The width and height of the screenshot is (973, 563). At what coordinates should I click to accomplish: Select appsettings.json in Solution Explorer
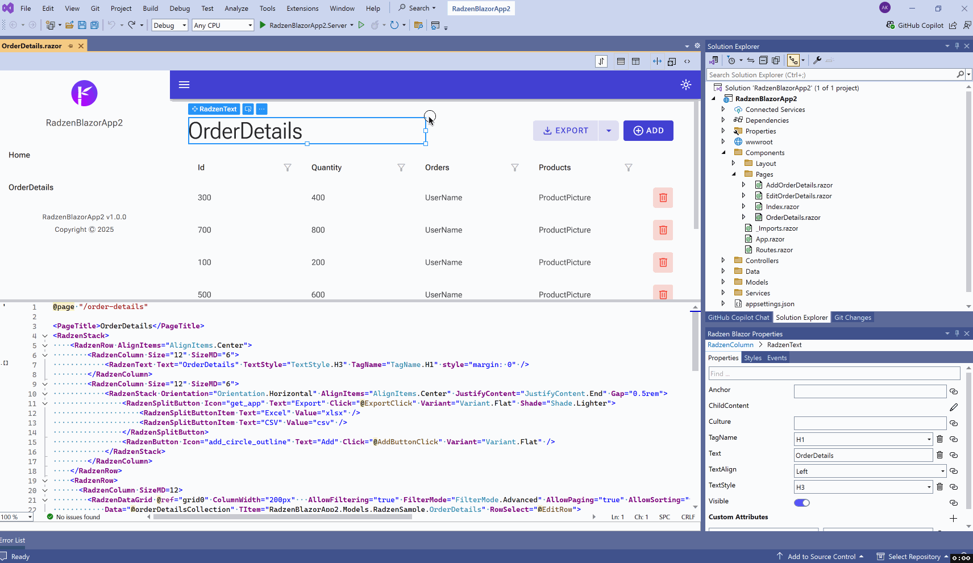pos(770,304)
